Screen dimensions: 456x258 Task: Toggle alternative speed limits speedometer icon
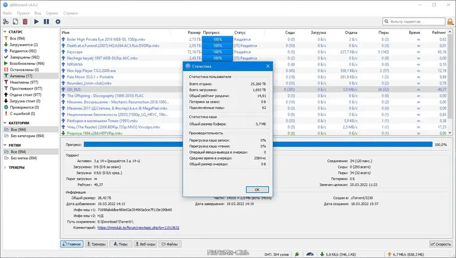pos(310,254)
